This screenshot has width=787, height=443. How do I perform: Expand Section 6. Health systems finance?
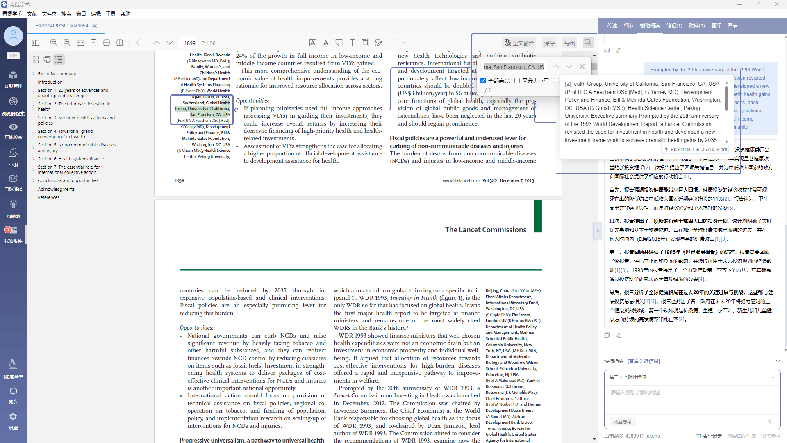[x=34, y=159]
